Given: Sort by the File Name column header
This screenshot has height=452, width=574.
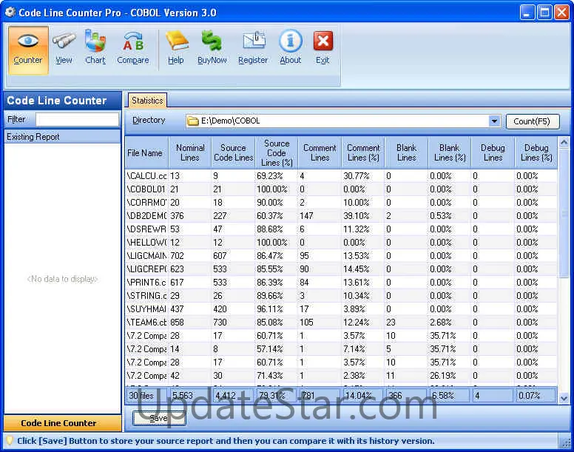Looking at the screenshot, I should (146, 152).
